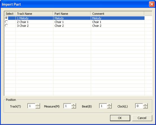Viewport: 156px width, 125px height.
Task: Decrease the Clock(L) value with down arrow
Action: [145, 107]
